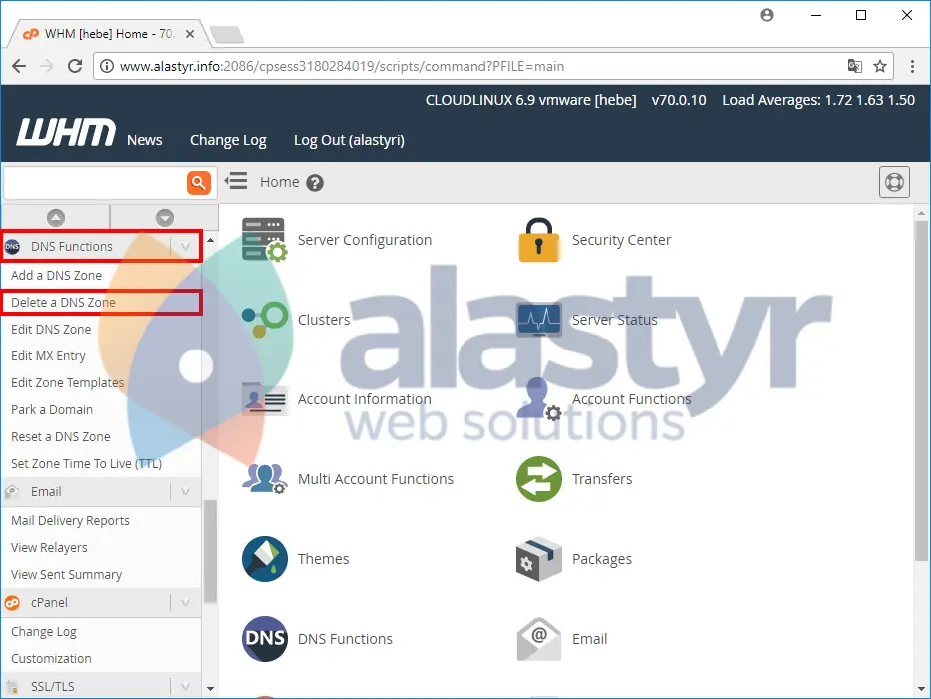931x699 pixels.
Task: Toggle the sidebar menu collapse icon
Action: click(x=236, y=181)
